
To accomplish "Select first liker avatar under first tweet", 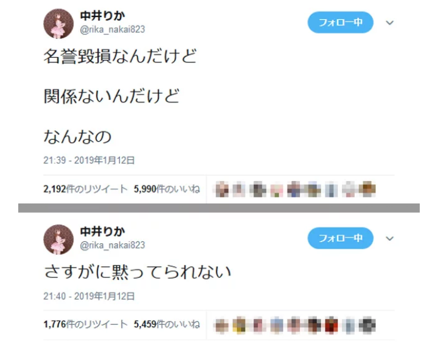I will click(222, 189).
